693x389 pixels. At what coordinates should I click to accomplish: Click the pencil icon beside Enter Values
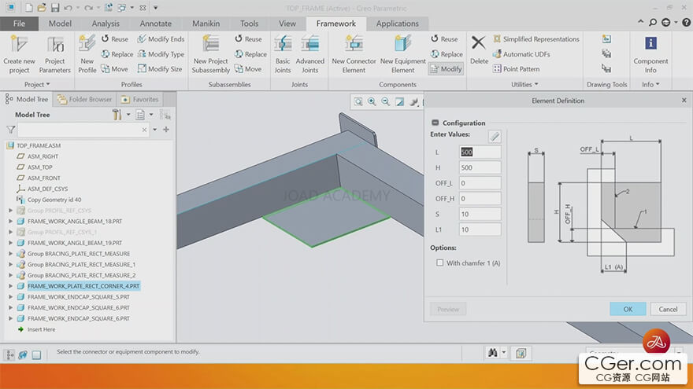(495, 136)
